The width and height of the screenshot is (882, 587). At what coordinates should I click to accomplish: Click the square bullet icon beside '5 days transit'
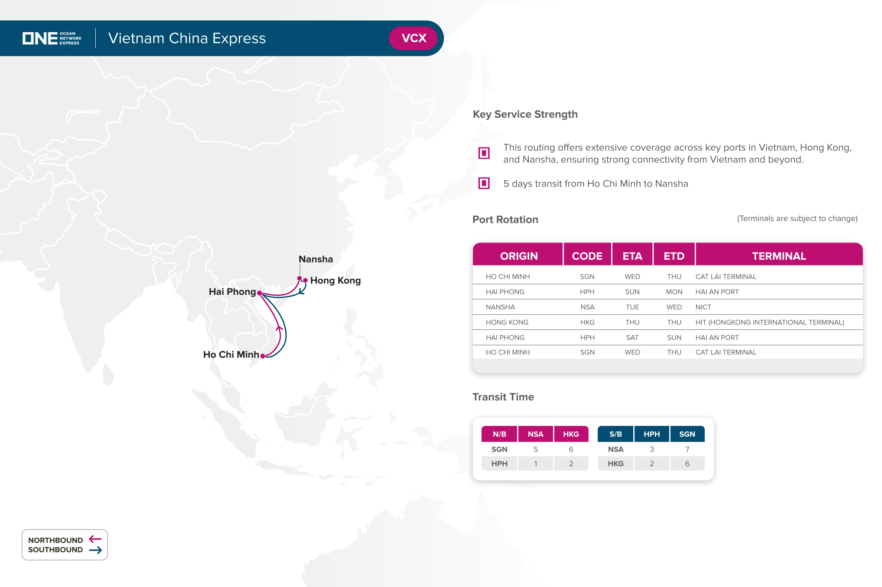pyautogui.click(x=484, y=183)
